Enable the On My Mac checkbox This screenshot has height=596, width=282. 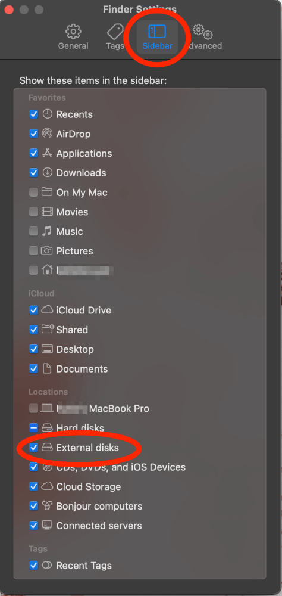click(x=34, y=193)
